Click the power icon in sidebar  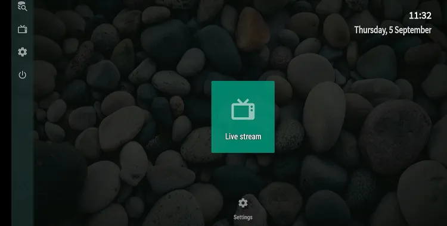click(x=22, y=75)
